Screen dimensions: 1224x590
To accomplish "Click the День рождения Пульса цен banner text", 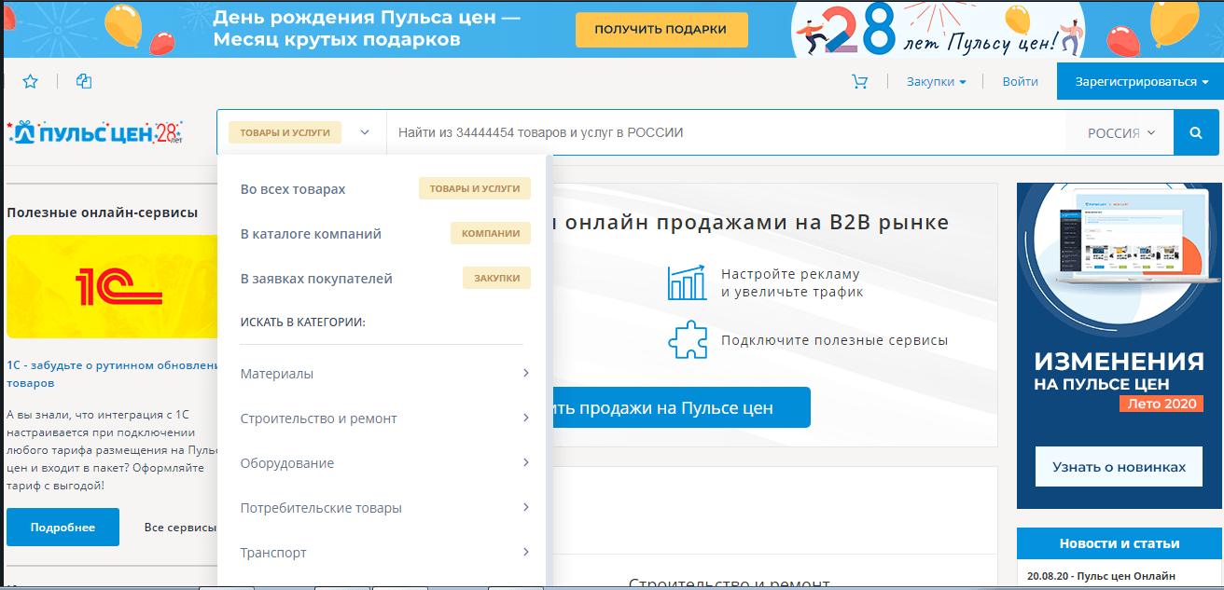I will tap(367, 29).
